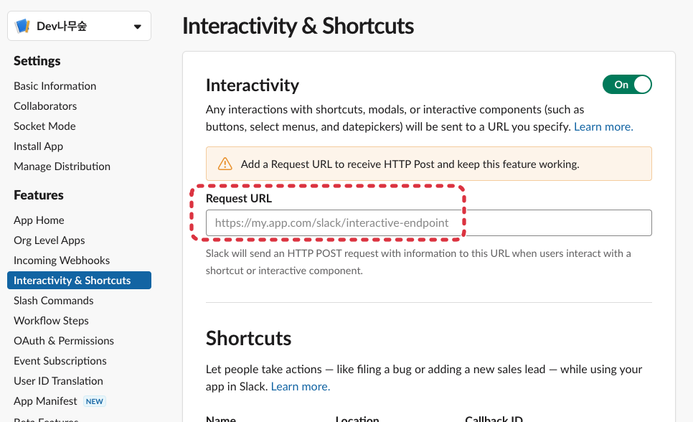Open Incoming Webhooks page
The image size is (693, 422).
[62, 261]
